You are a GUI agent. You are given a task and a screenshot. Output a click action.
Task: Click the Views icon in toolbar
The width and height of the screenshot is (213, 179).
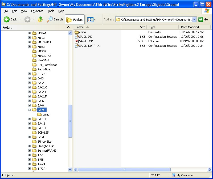(90, 19)
